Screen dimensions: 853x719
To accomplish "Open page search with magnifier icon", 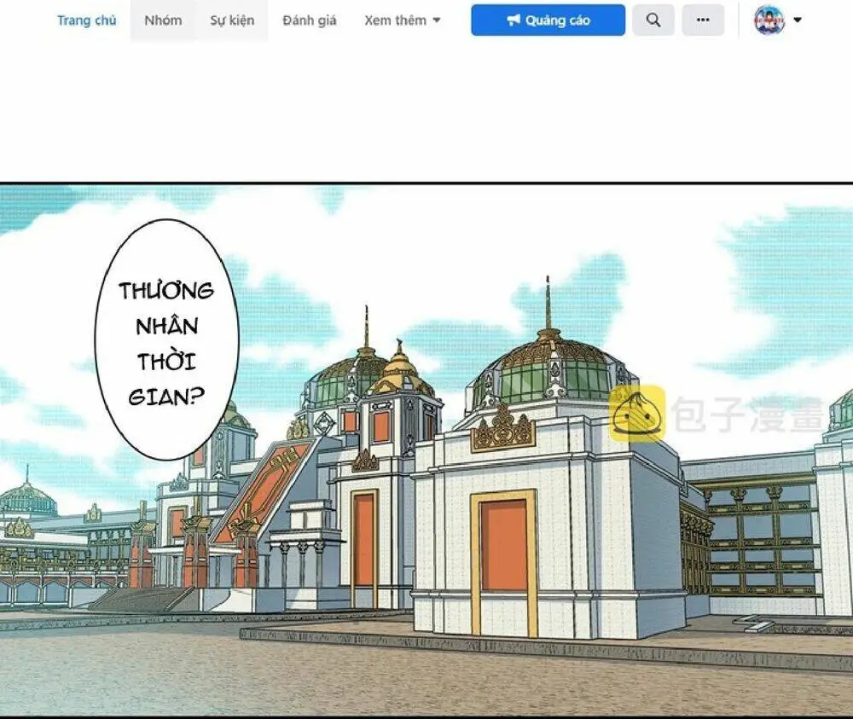I will point(653,20).
